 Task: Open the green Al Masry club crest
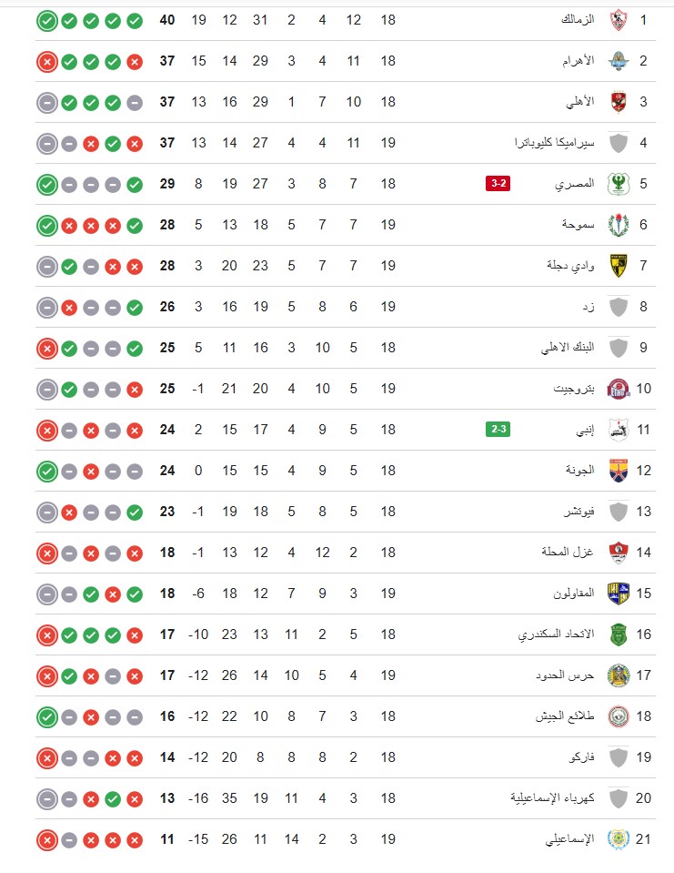click(x=619, y=184)
